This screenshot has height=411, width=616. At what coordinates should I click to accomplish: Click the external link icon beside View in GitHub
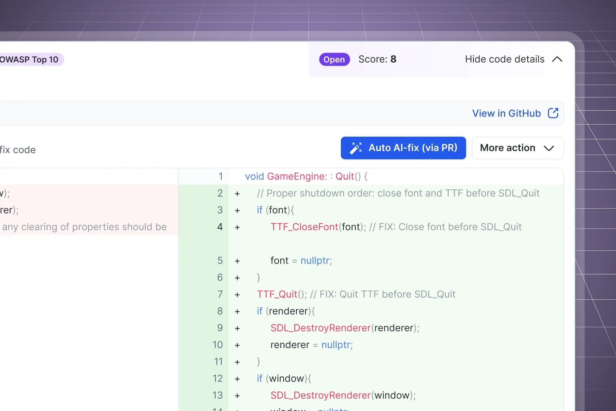tap(553, 113)
